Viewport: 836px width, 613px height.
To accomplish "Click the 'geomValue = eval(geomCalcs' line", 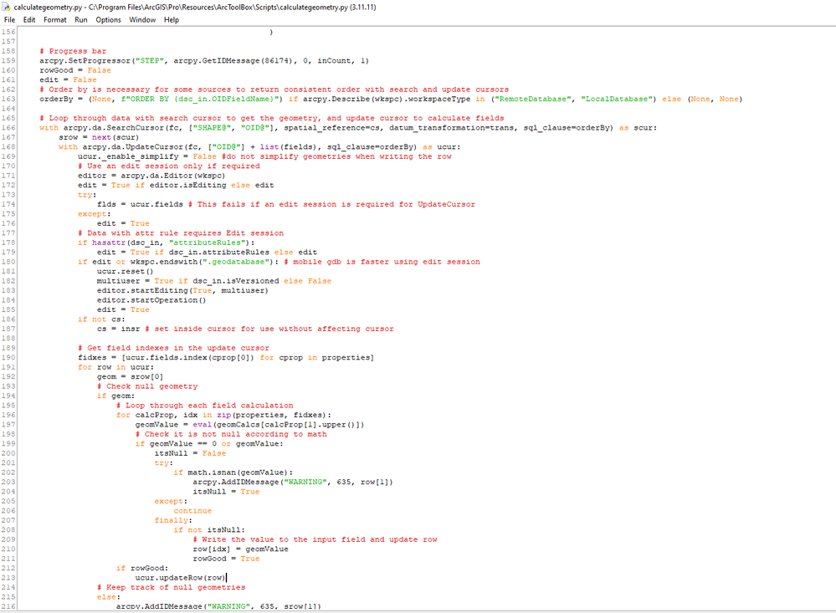I will point(249,426).
